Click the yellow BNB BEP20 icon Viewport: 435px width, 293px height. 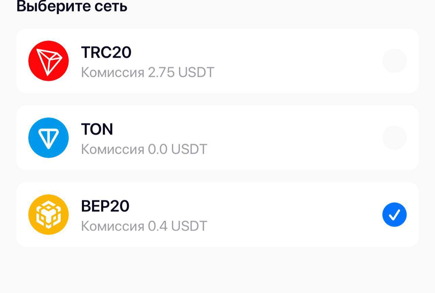point(48,214)
